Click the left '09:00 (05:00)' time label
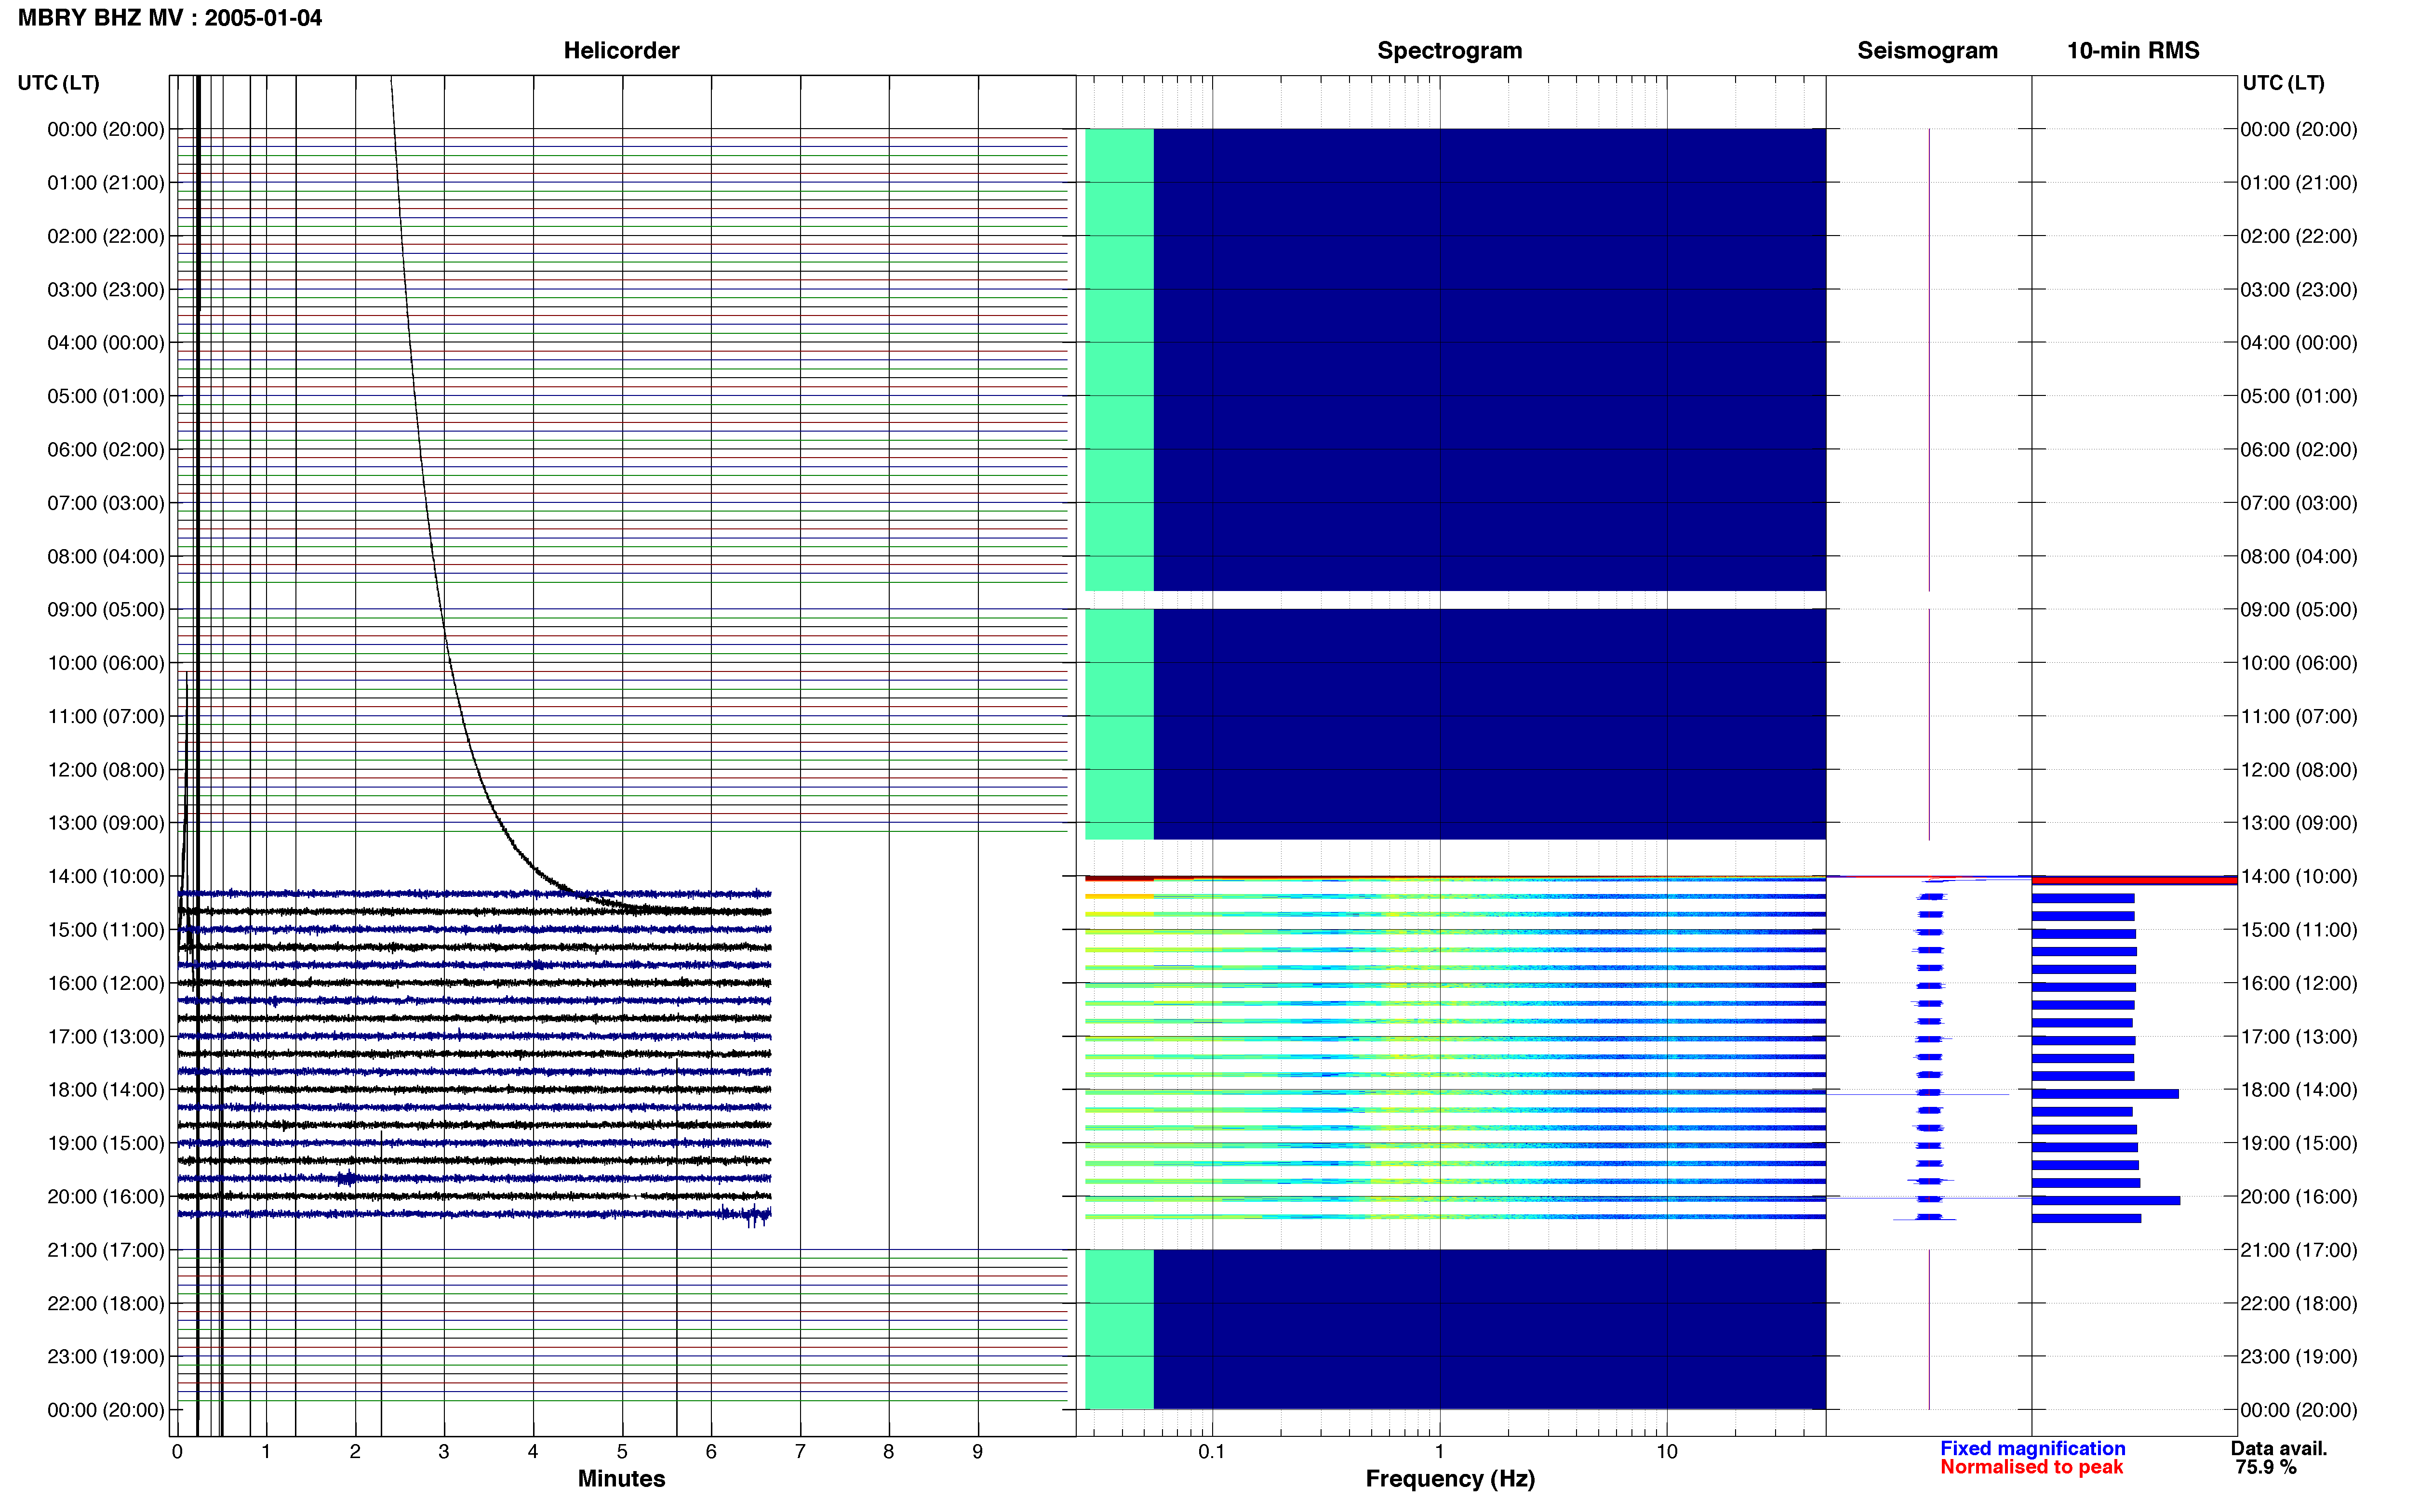Viewport: 2419px width, 1512px height. 106,609
